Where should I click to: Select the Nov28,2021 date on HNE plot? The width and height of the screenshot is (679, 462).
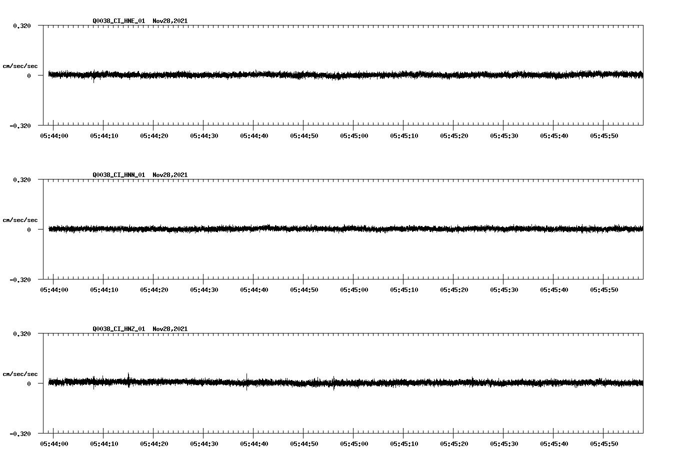(x=170, y=21)
